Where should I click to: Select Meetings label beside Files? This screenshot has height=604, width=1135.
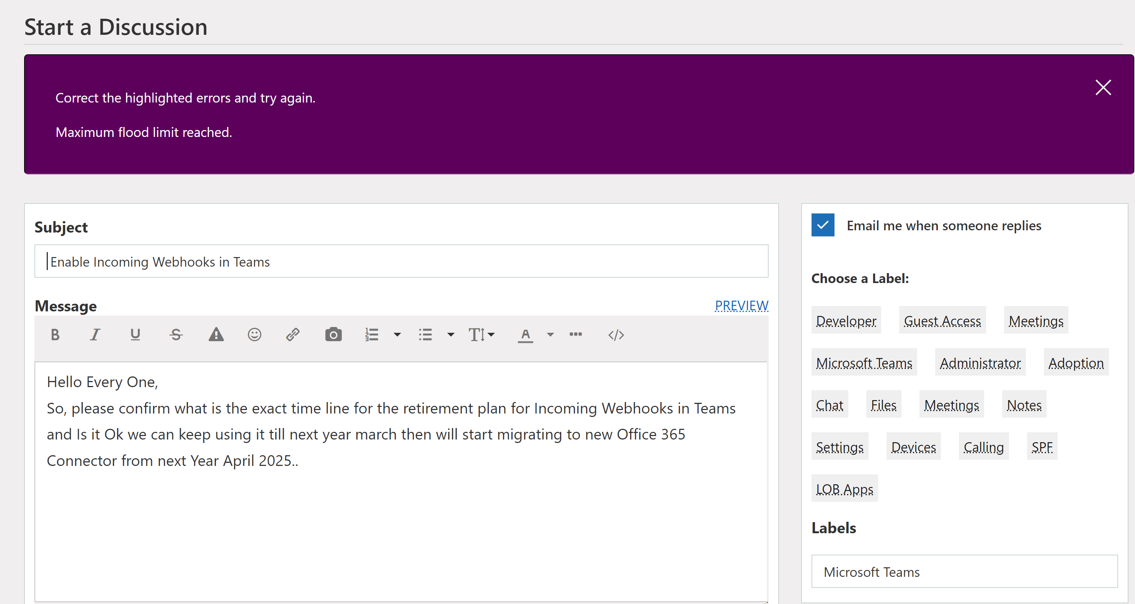click(x=951, y=404)
